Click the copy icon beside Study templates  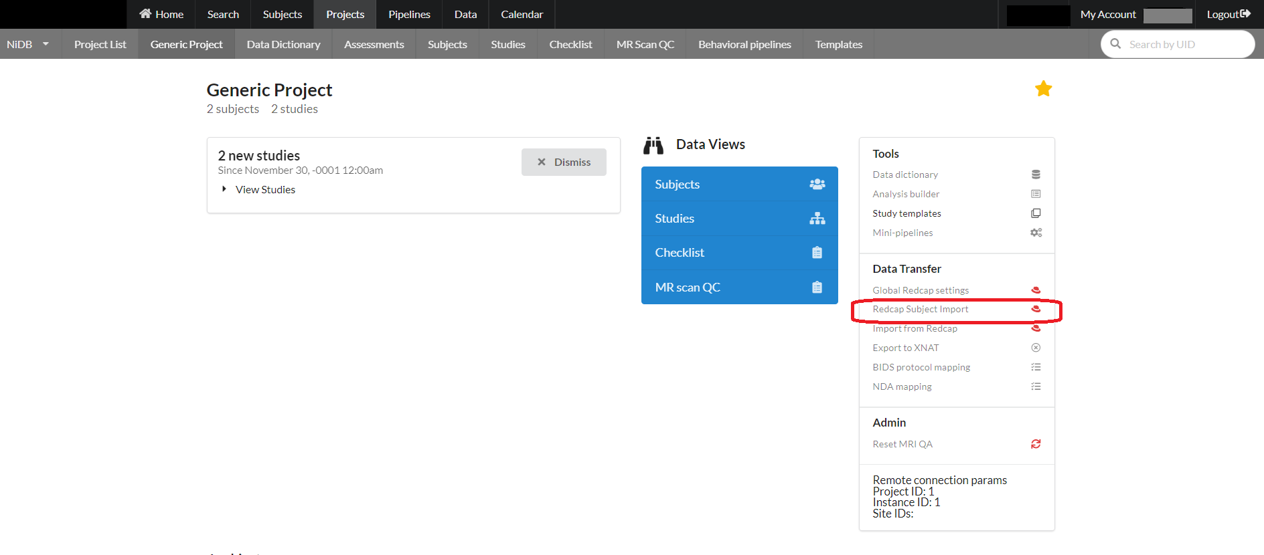coord(1036,213)
